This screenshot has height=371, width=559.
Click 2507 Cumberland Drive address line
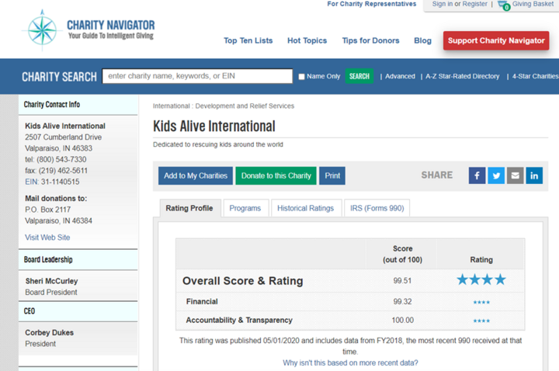(x=63, y=137)
